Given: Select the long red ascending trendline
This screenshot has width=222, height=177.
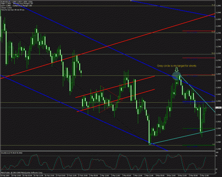Looking at the screenshot, I should [108, 46].
